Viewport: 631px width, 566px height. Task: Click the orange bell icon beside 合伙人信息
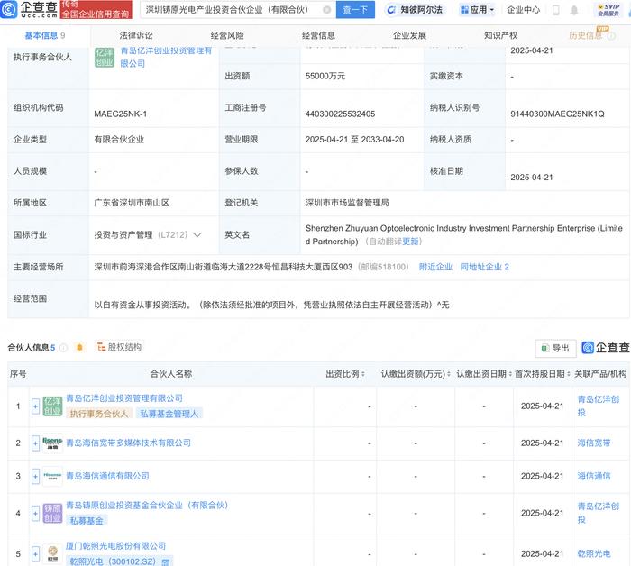[x=79, y=347]
